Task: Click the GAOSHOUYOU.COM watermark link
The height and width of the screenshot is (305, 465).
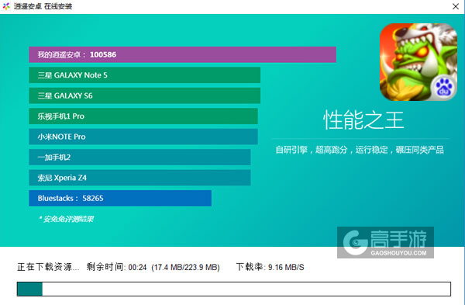Action: [x=398, y=253]
